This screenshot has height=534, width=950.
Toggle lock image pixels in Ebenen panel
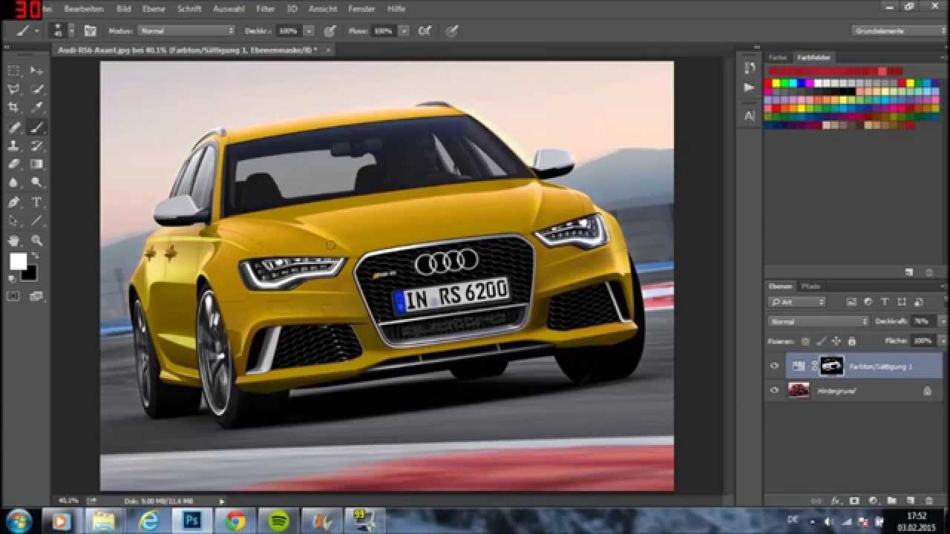(821, 341)
